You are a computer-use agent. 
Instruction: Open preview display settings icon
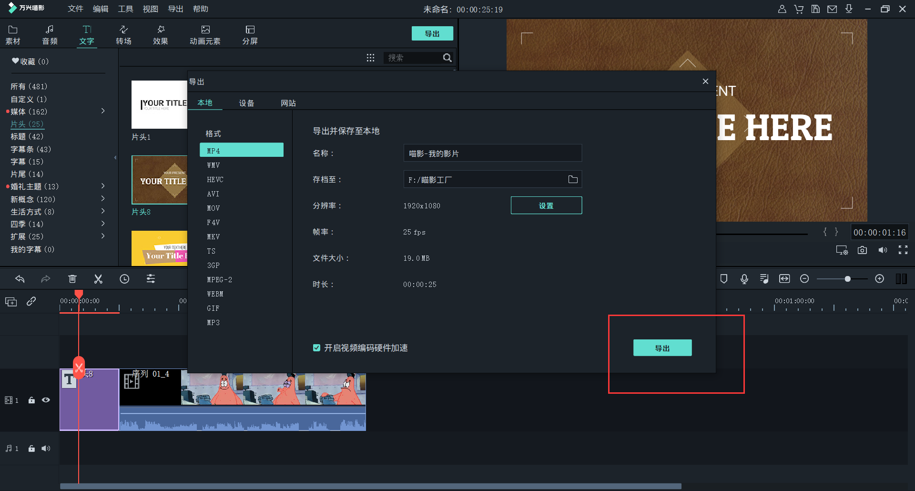tap(842, 250)
